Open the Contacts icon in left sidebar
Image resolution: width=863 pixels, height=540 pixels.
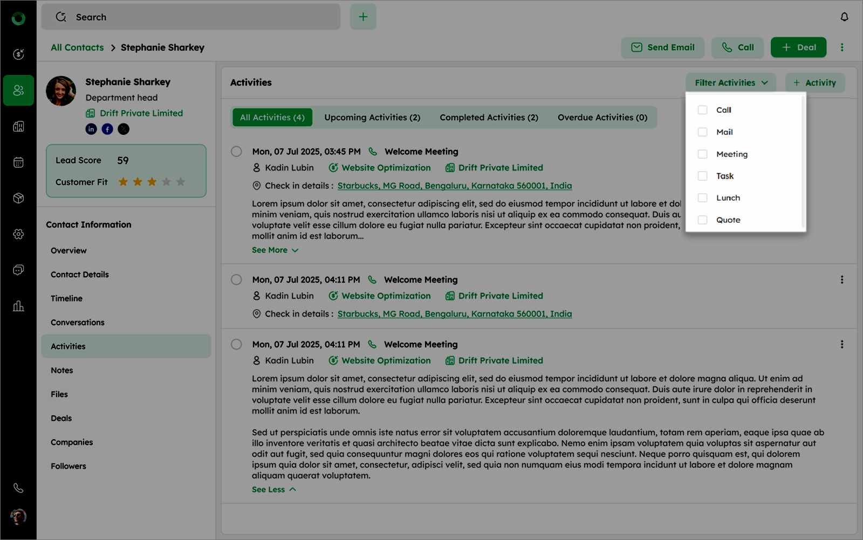(18, 90)
